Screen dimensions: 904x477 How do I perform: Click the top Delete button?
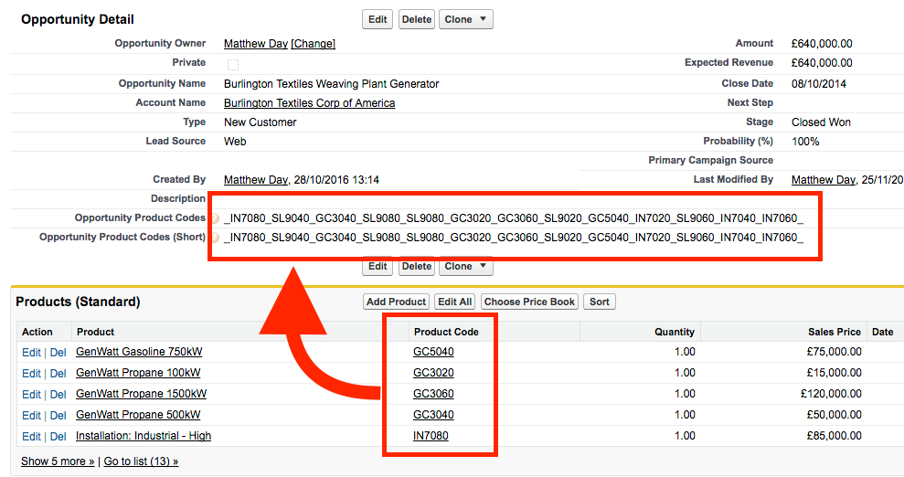pos(416,19)
